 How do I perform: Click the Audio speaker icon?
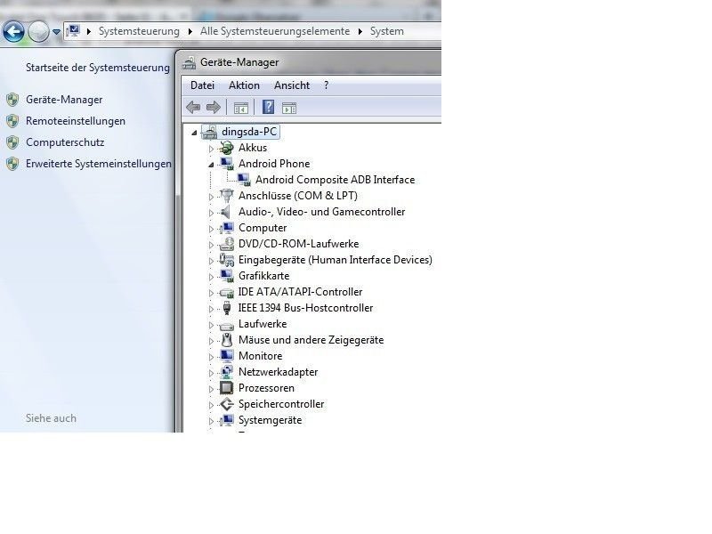pyautogui.click(x=226, y=212)
